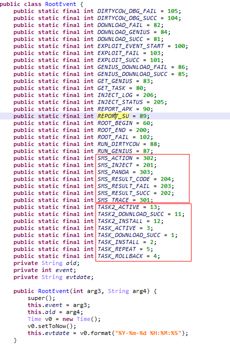The image size is (230, 347).
Task: Click the DOWNLOAD_SUCC identifier
Action: pos(120,39)
